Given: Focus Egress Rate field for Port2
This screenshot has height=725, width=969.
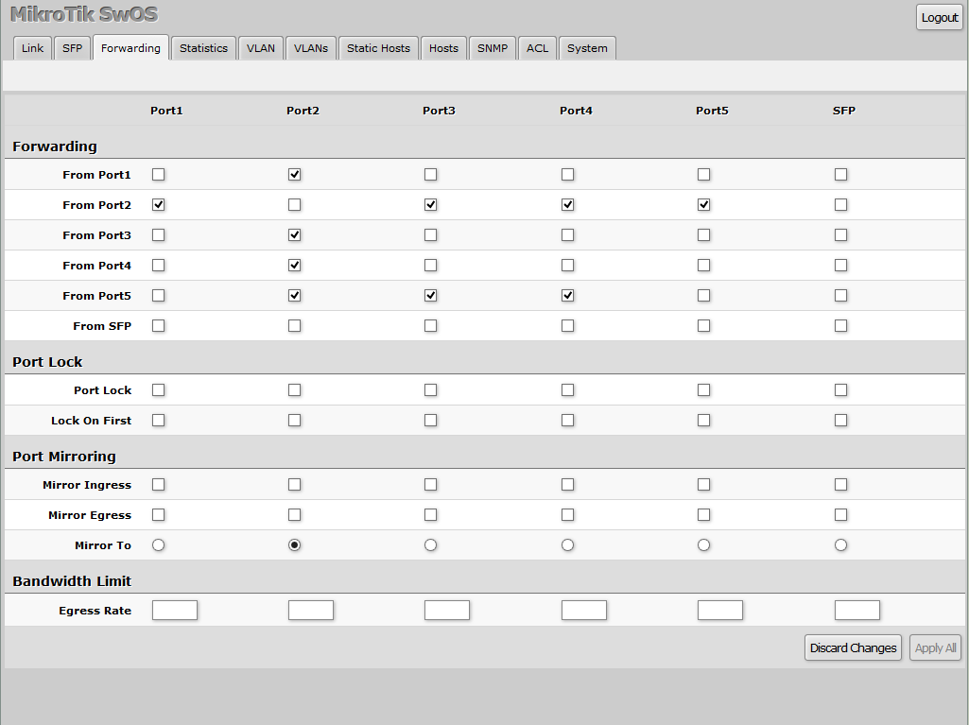Looking at the screenshot, I should point(311,610).
